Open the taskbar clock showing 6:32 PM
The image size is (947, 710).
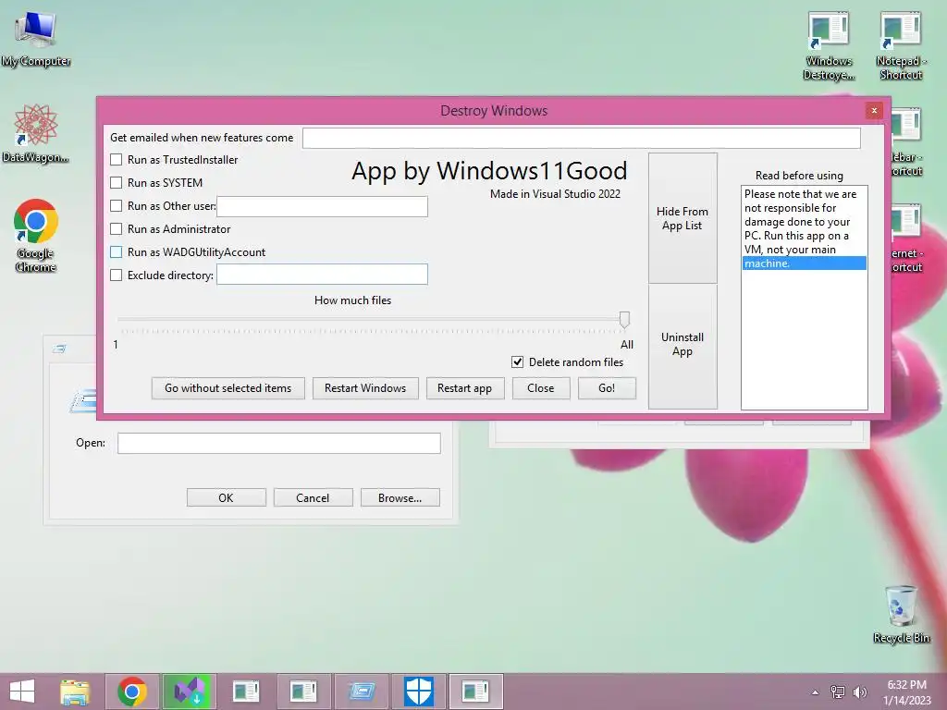pyautogui.click(x=906, y=692)
